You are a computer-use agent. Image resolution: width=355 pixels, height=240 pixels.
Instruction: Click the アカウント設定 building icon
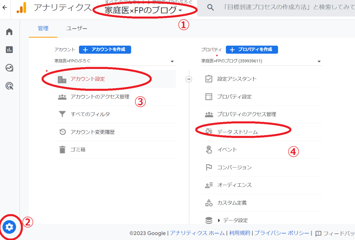tap(62, 79)
